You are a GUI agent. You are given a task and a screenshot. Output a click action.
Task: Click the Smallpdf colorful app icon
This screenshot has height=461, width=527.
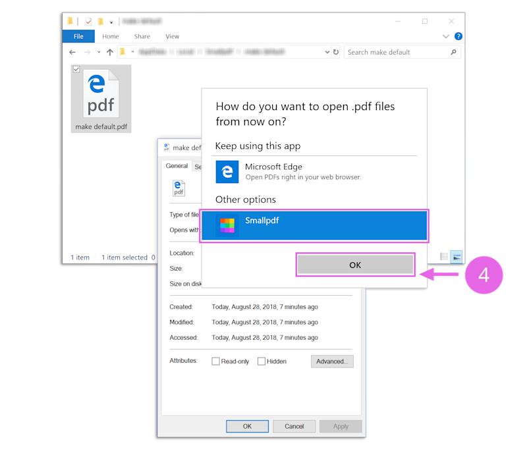(227, 225)
